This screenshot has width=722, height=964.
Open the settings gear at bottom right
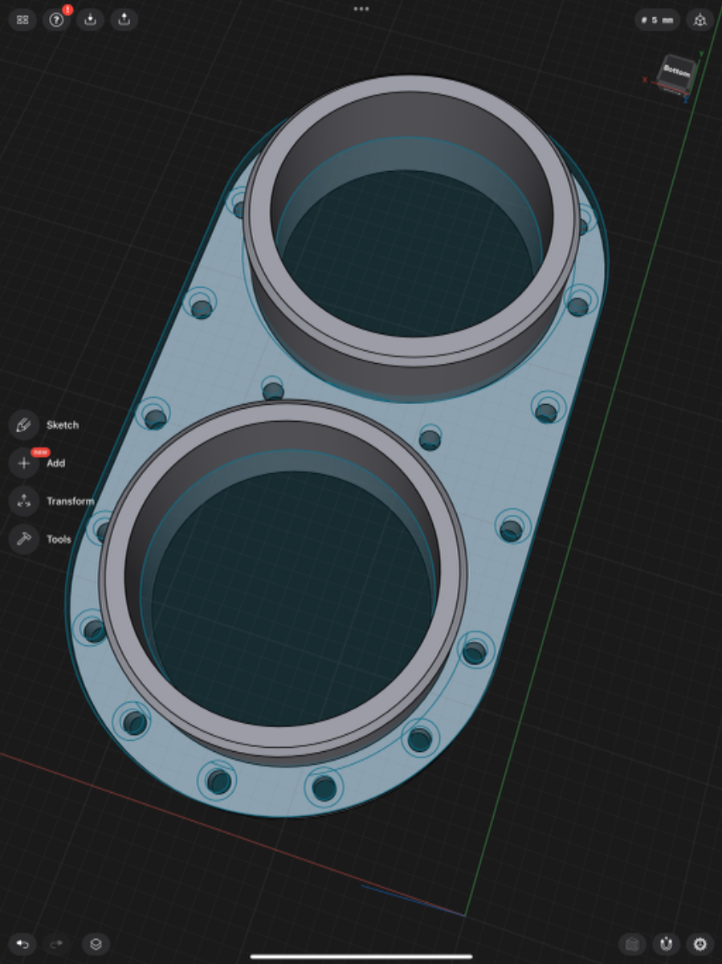[700, 944]
